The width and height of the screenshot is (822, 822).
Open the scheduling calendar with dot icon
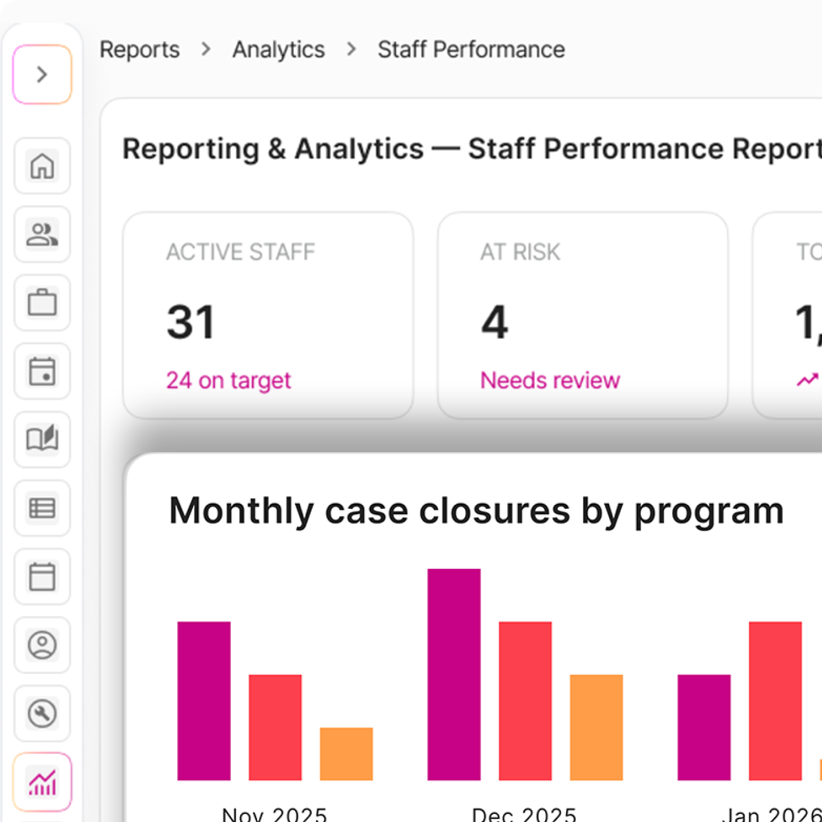[x=41, y=373]
